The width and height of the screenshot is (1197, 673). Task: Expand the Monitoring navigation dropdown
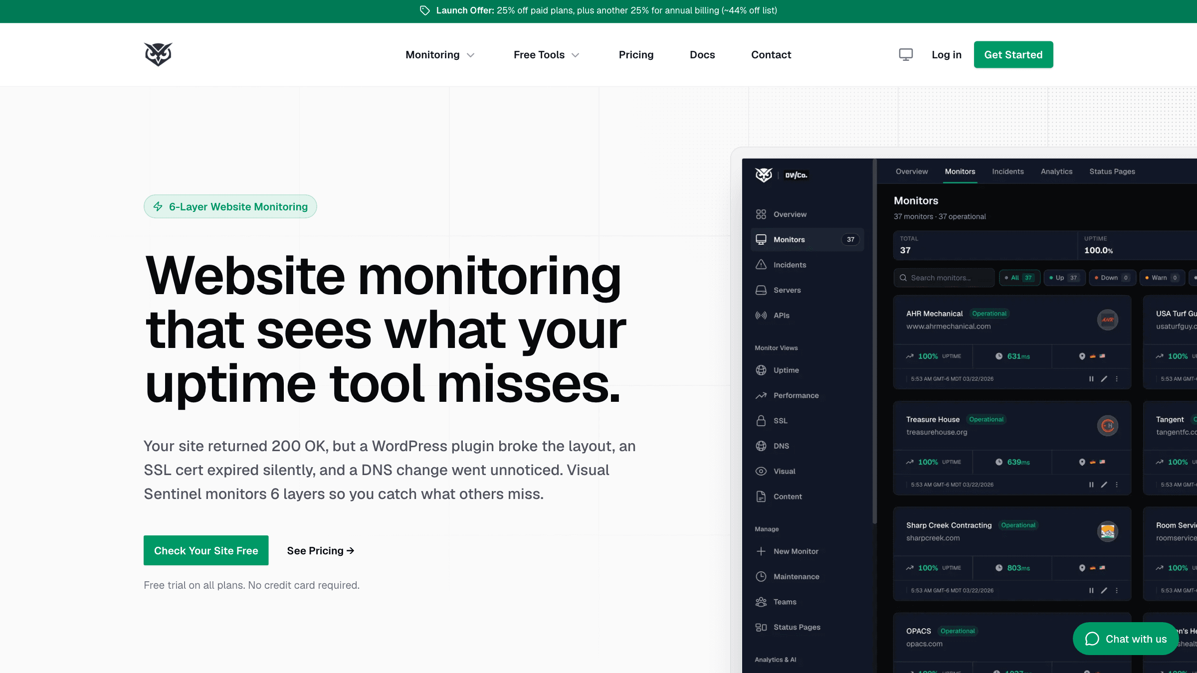click(439, 55)
